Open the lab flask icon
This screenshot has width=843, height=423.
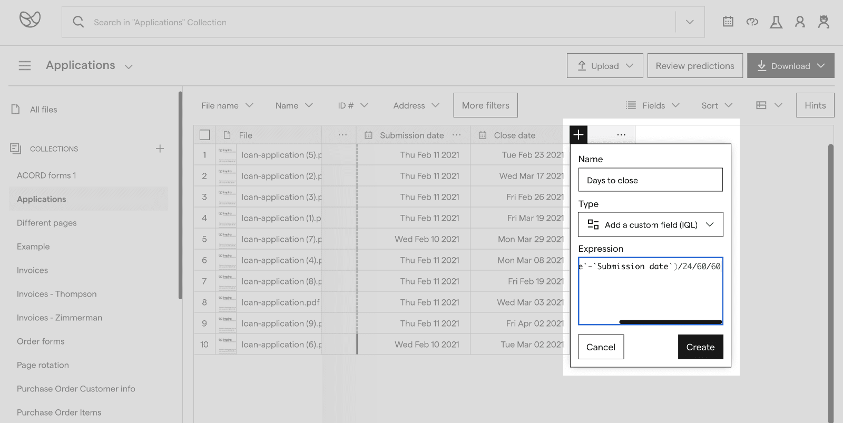click(x=776, y=22)
